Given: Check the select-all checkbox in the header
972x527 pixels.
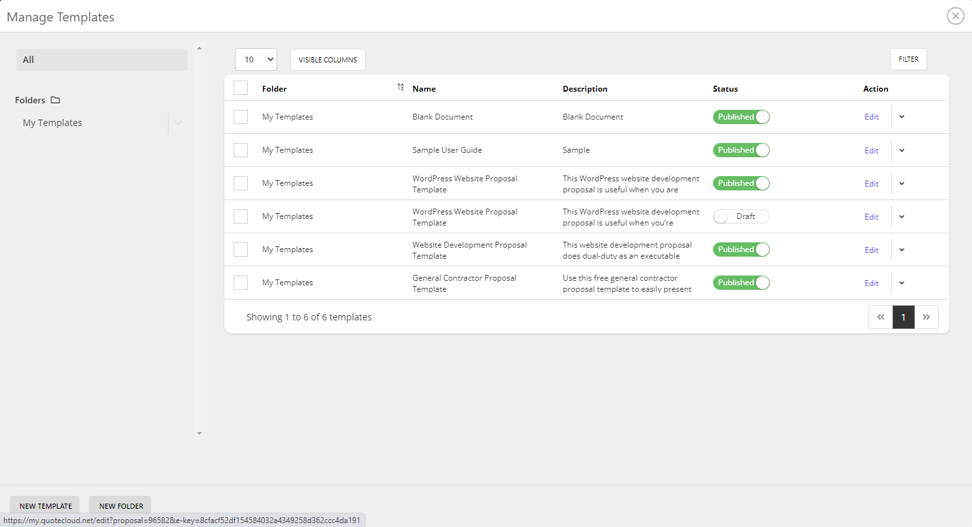Looking at the screenshot, I should click(x=241, y=87).
